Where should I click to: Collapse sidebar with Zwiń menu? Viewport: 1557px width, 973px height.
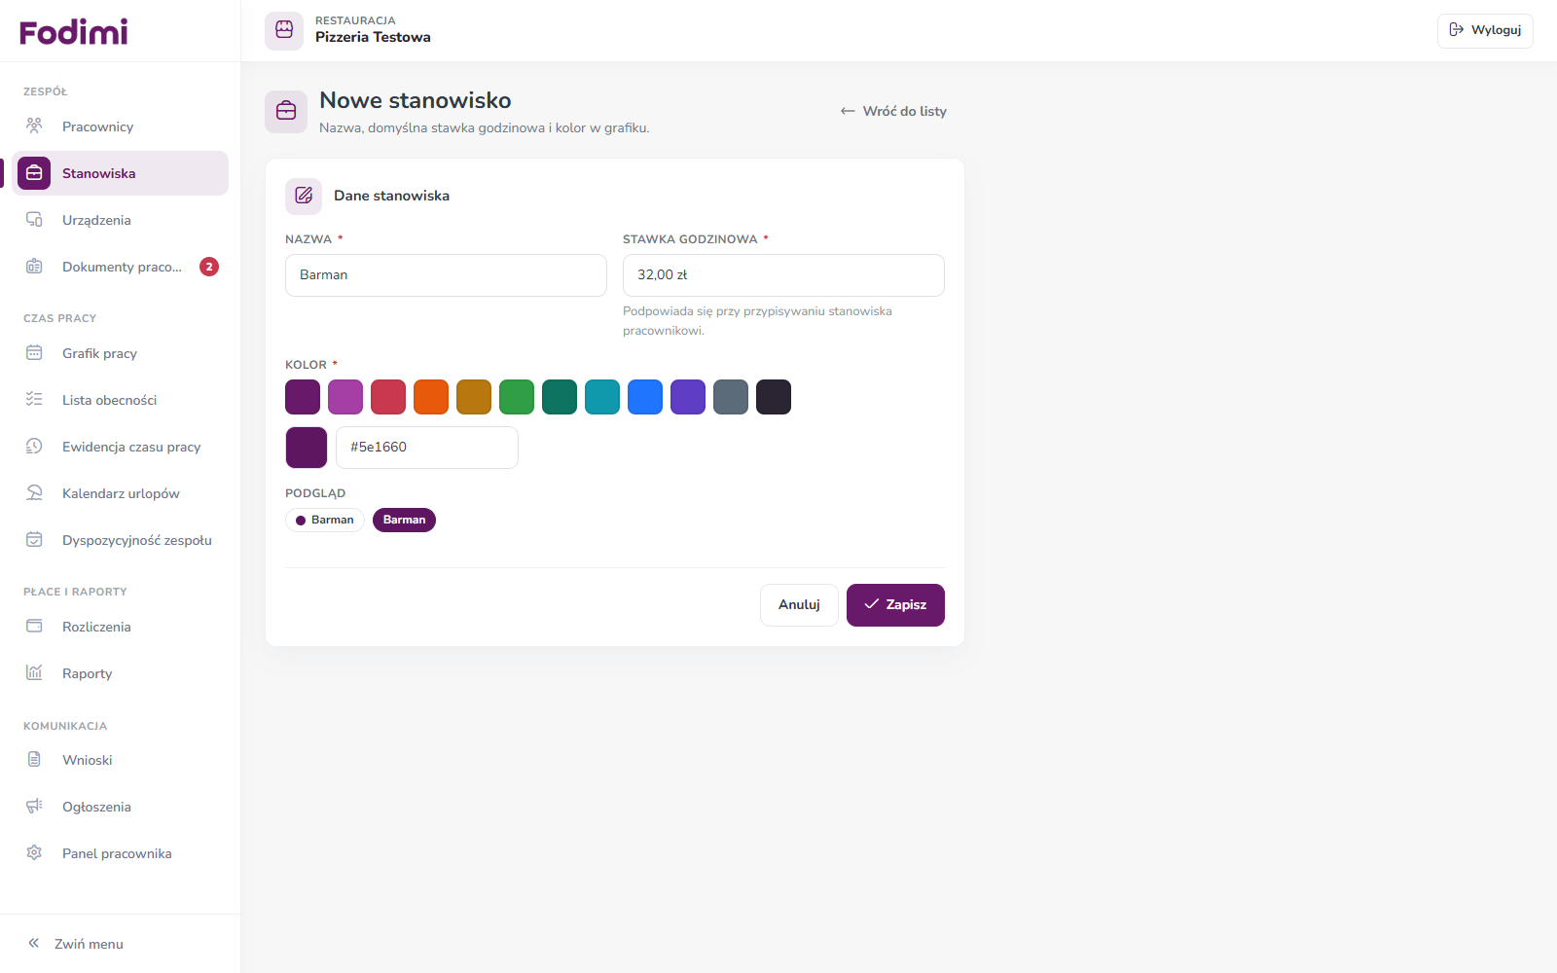click(x=76, y=944)
